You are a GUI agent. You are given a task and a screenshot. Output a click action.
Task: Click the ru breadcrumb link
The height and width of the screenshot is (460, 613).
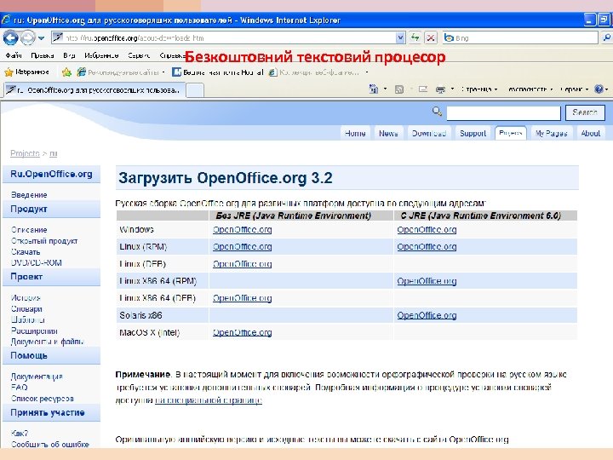[53, 153]
